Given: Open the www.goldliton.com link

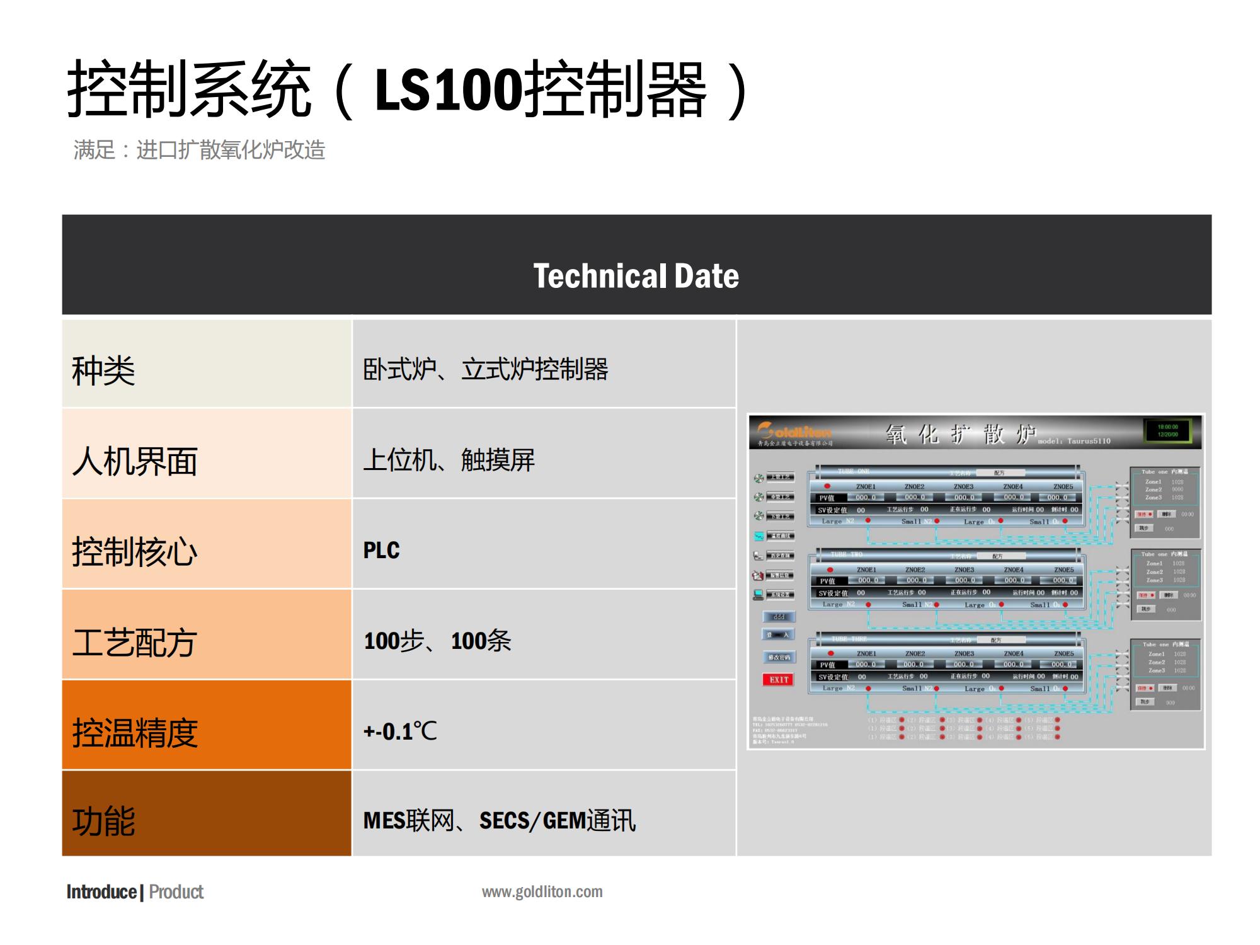Looking at the screenshot, I should point(542,892).
